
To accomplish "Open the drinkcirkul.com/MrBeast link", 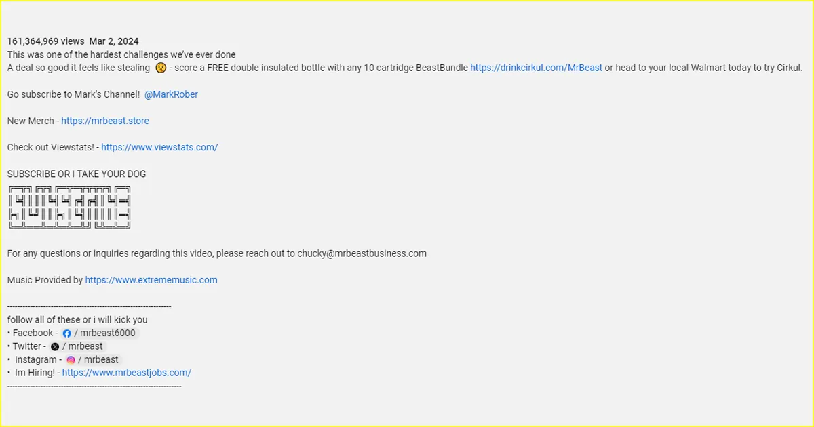I will (x=536, y=68).
